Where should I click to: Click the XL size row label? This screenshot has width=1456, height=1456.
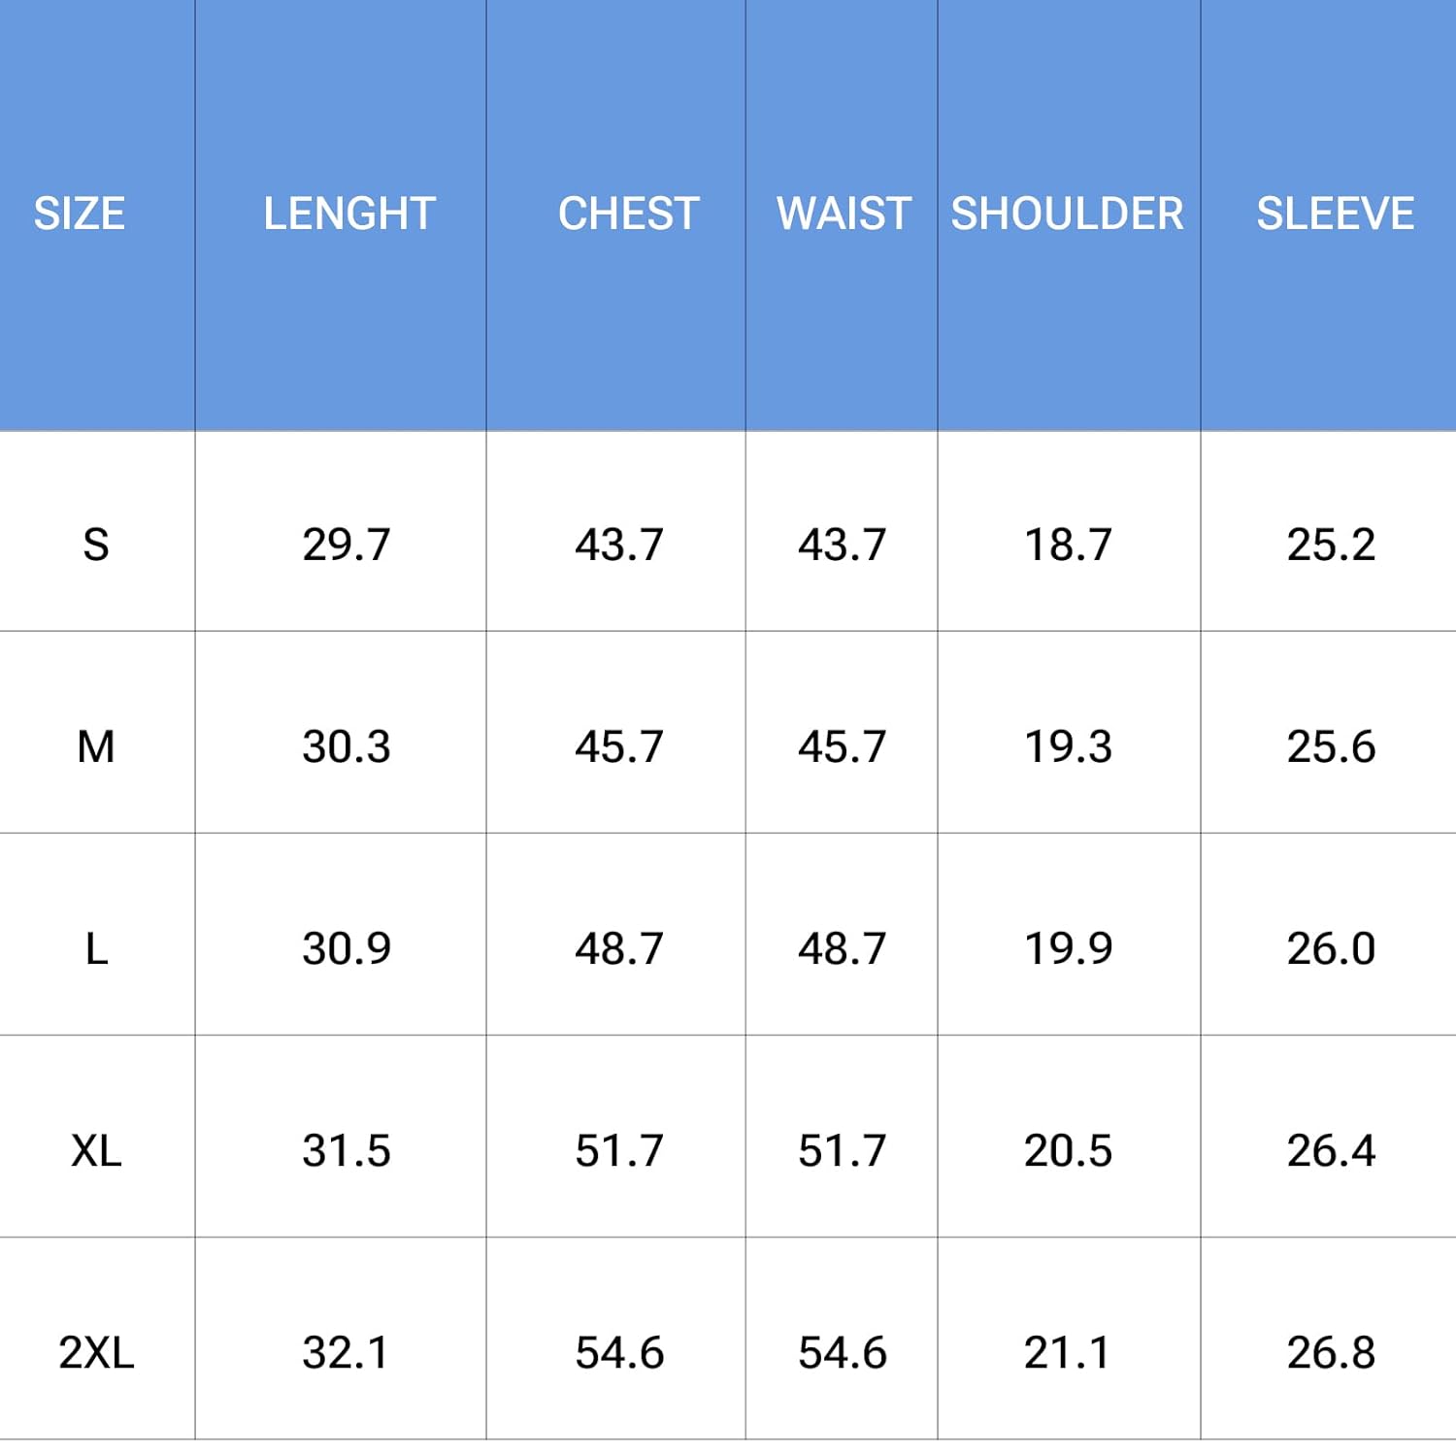pyautogui.click(x=96, y=1150)
